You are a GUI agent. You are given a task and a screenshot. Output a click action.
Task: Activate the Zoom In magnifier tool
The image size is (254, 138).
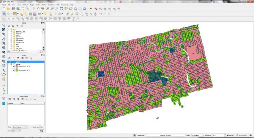[47, 9]
